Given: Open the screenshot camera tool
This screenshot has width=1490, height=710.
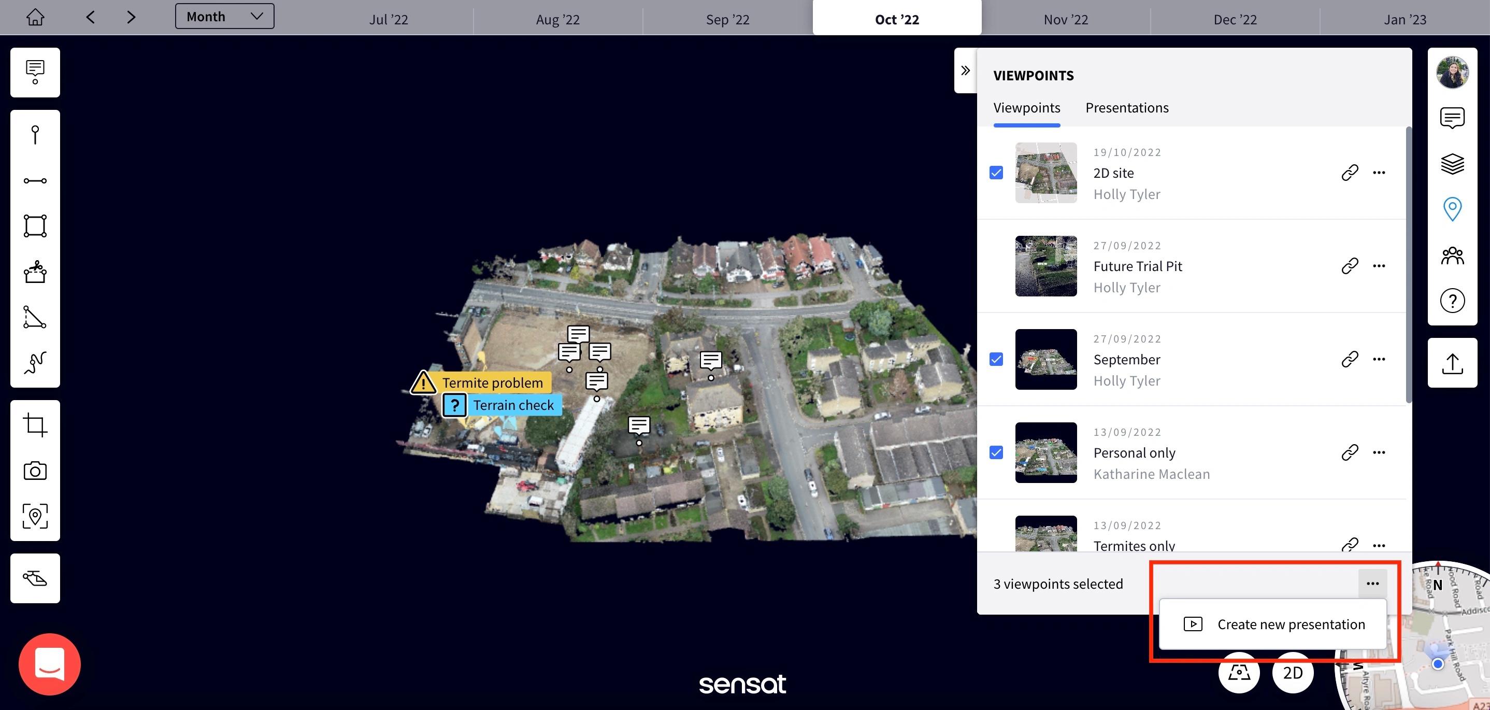Looking at the screenshot, I should pos(35,471).
